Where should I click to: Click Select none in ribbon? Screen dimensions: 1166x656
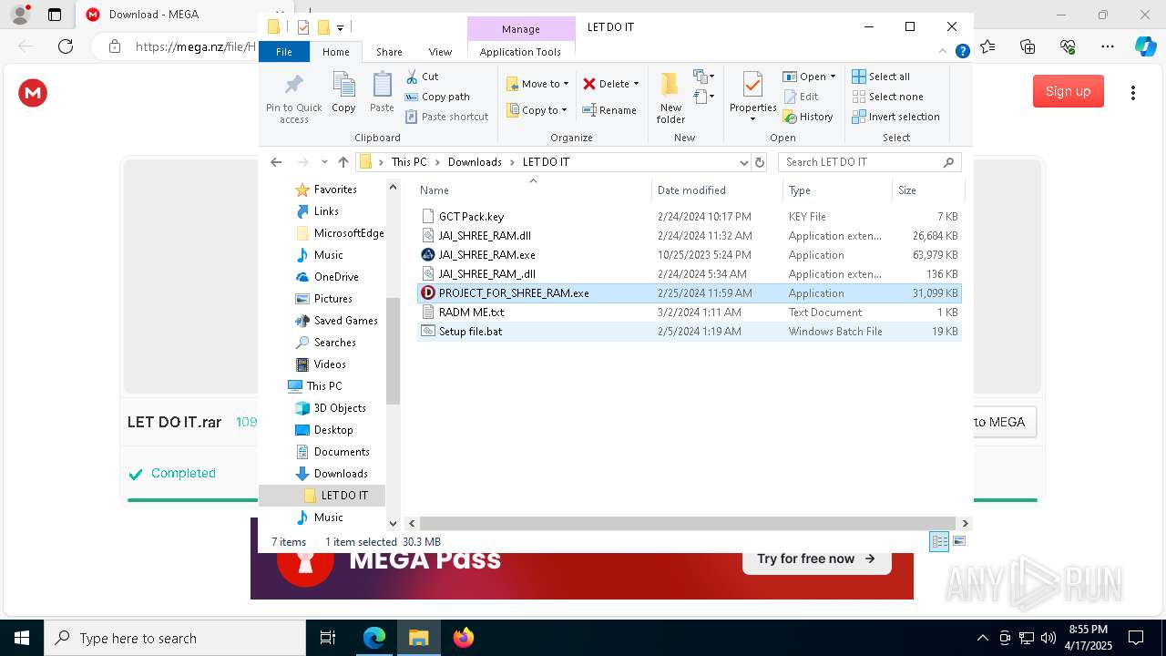[x=888, y=97]
